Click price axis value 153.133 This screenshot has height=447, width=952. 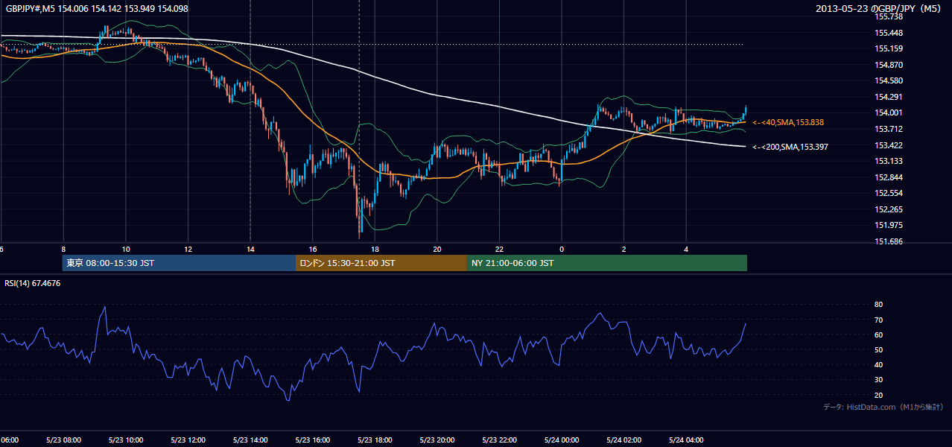[888, 161]
